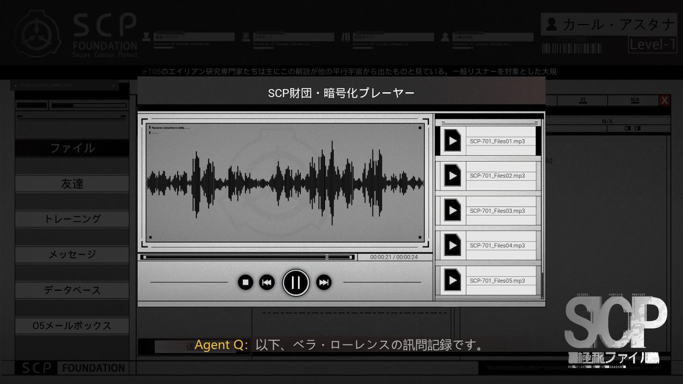Click the user name カール・アスタナ
Screen dimensions: 683x384
click(x=618, y=24)
